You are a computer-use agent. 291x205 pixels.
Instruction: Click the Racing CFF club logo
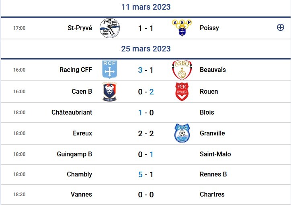coord(110,70)
